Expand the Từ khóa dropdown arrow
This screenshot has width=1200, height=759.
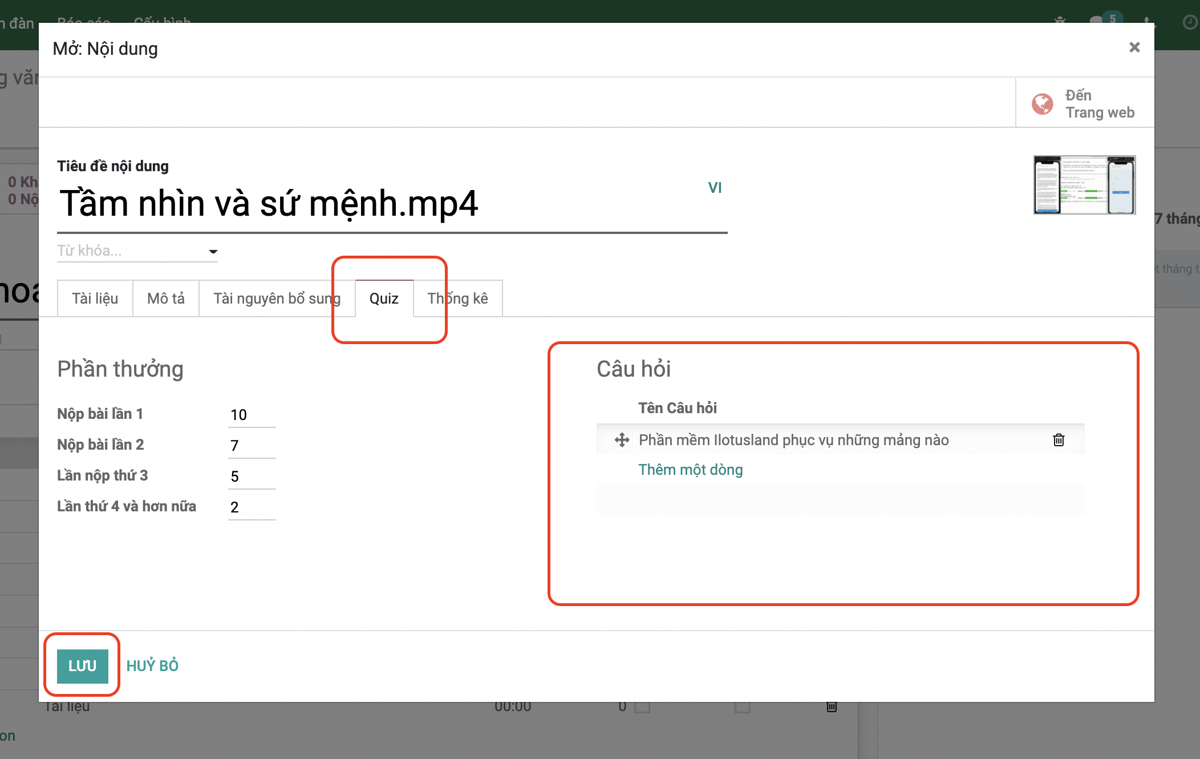213,251
